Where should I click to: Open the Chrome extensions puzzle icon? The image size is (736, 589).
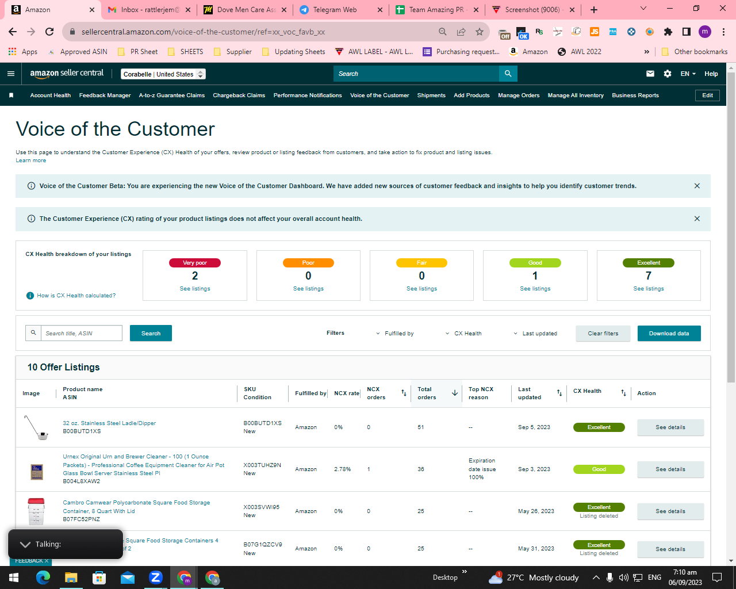tap(668, 32)
